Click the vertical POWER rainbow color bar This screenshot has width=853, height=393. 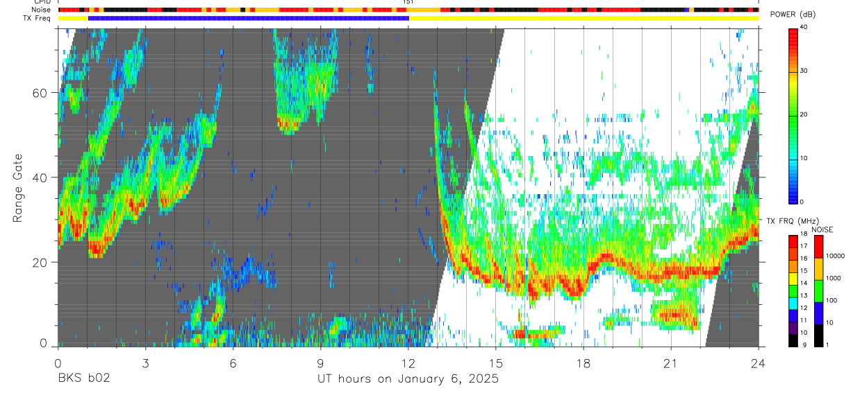coord(793,115)
